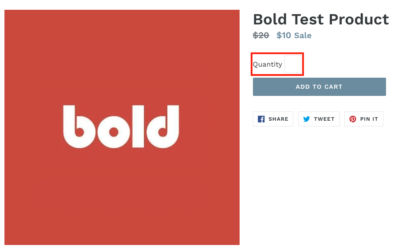
Task: Click the Bold Test Product title
Action: click(x=321, y=19)
